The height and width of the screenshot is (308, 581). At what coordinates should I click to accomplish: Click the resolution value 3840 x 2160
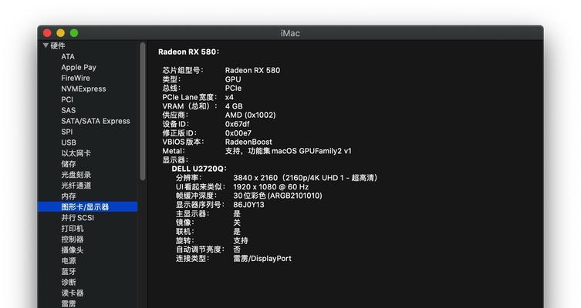click(306, 178)
